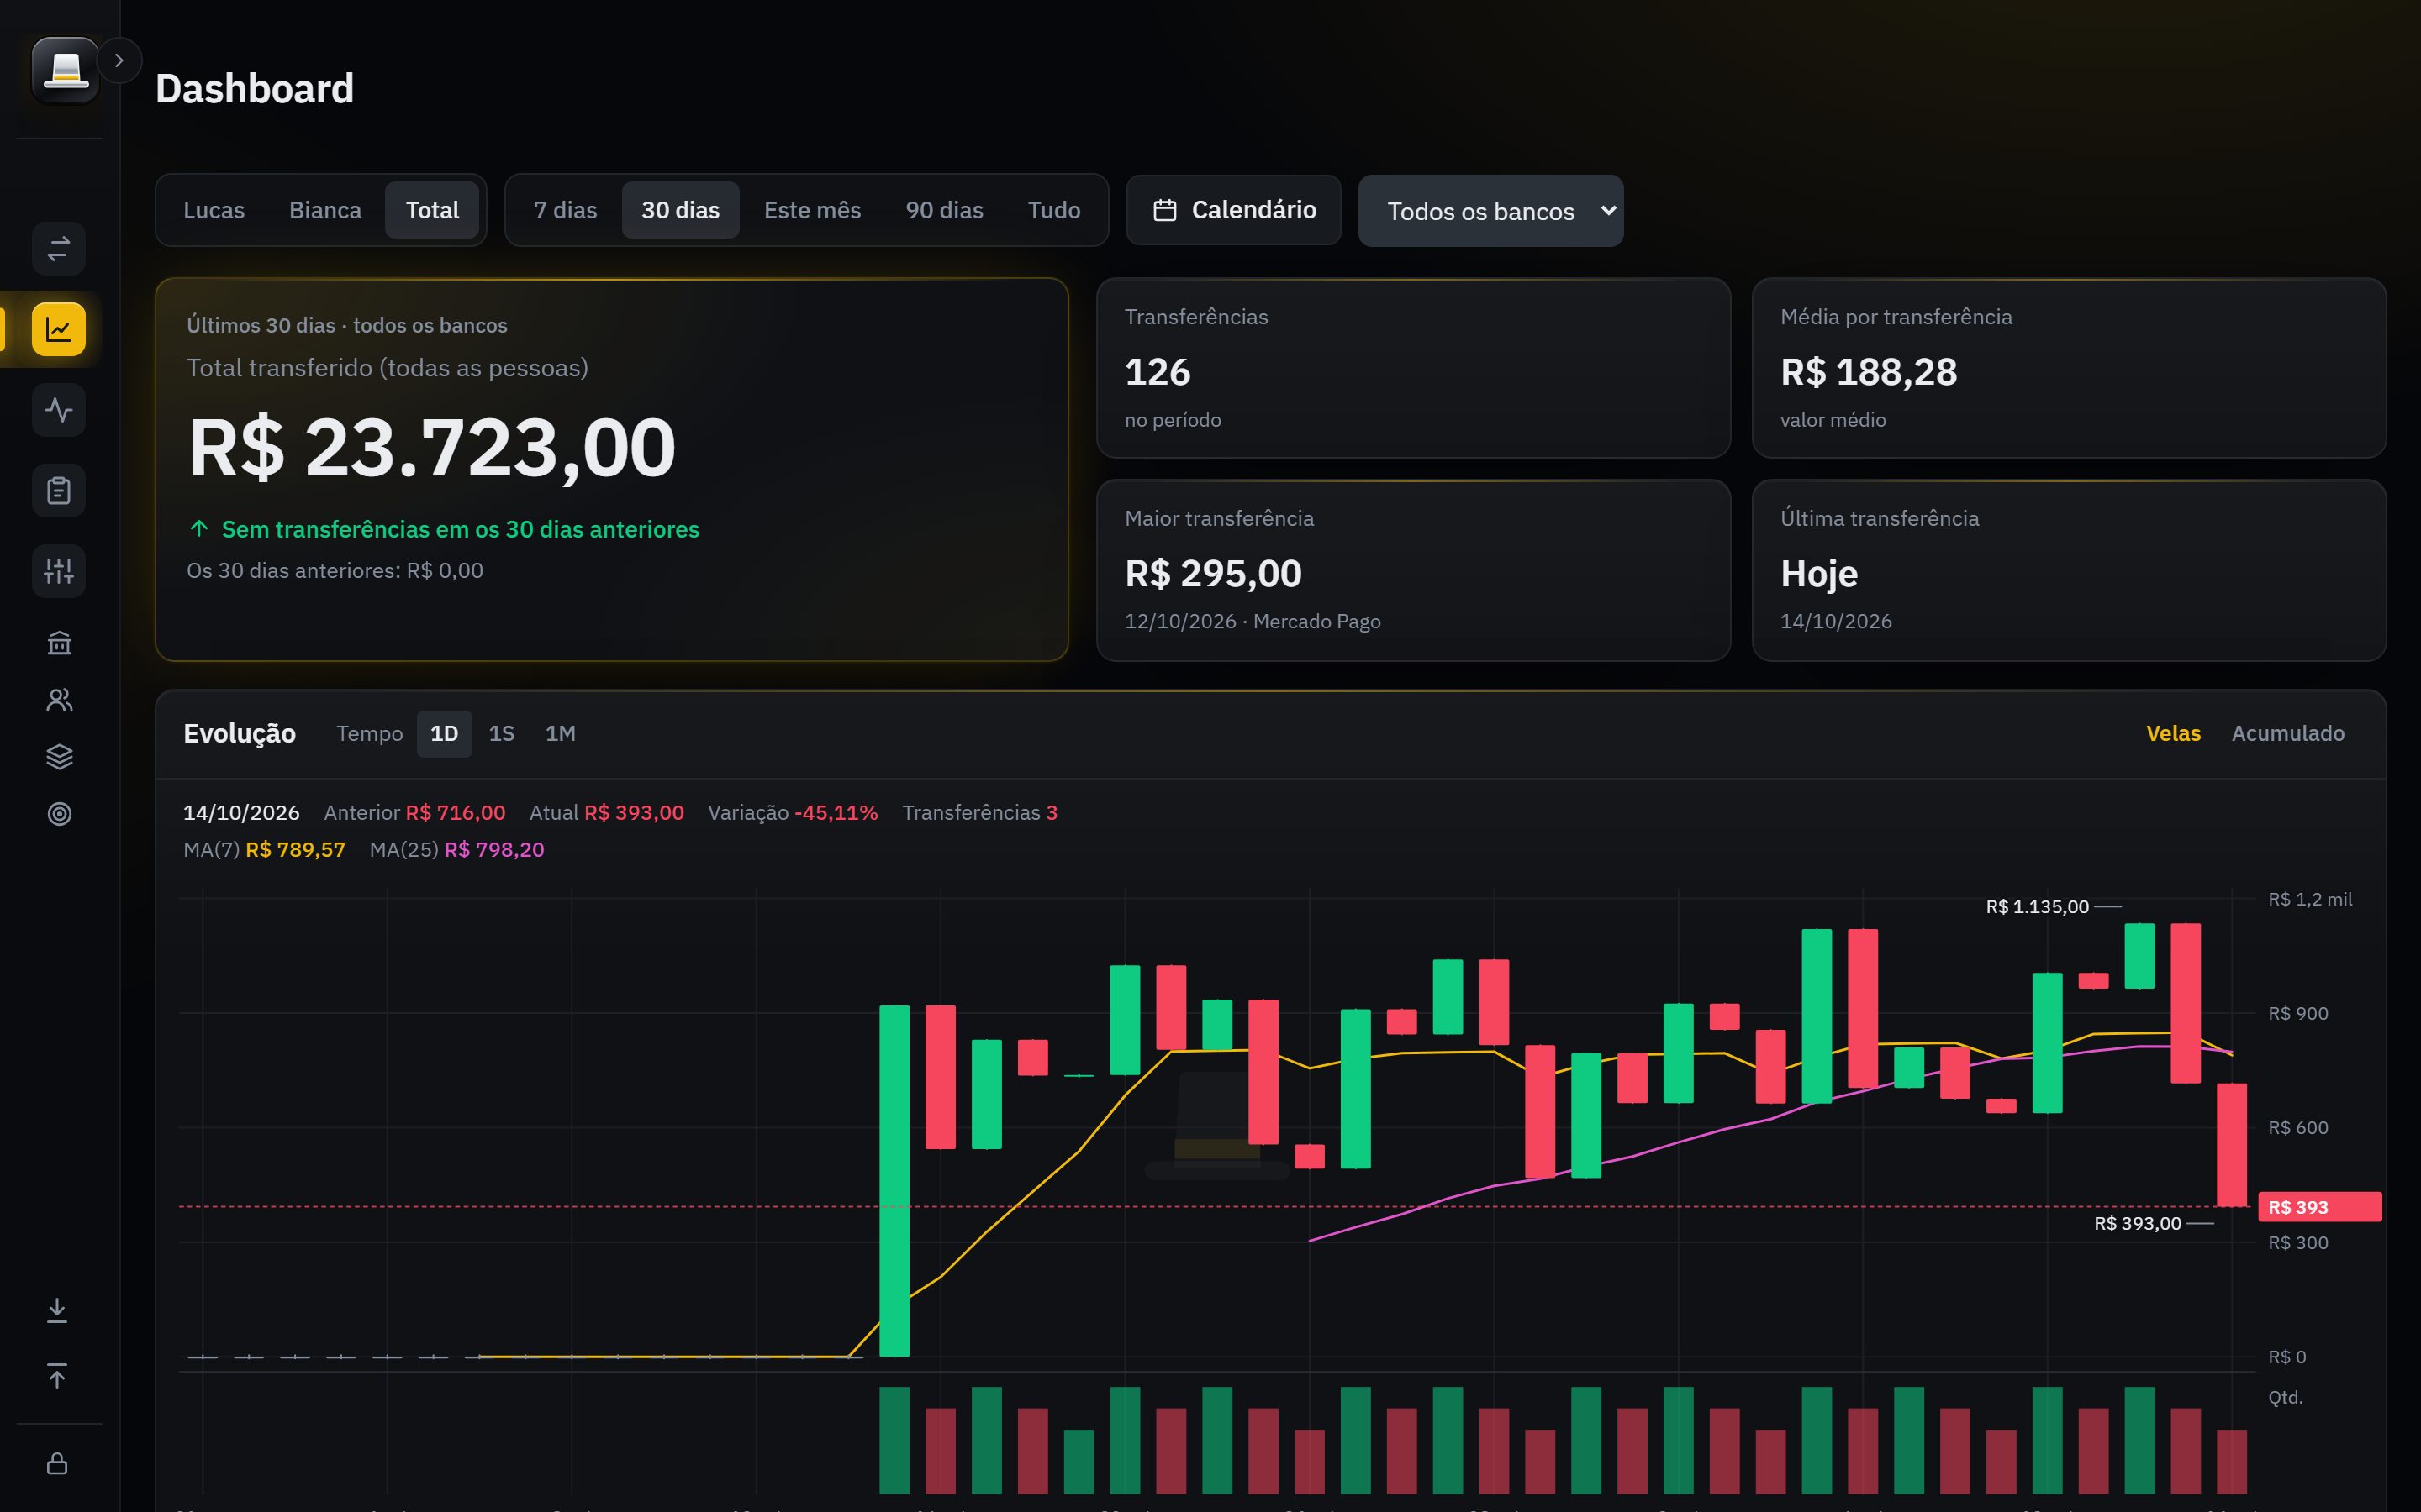Click the download import sidebar icon

tap(57, 1310)
